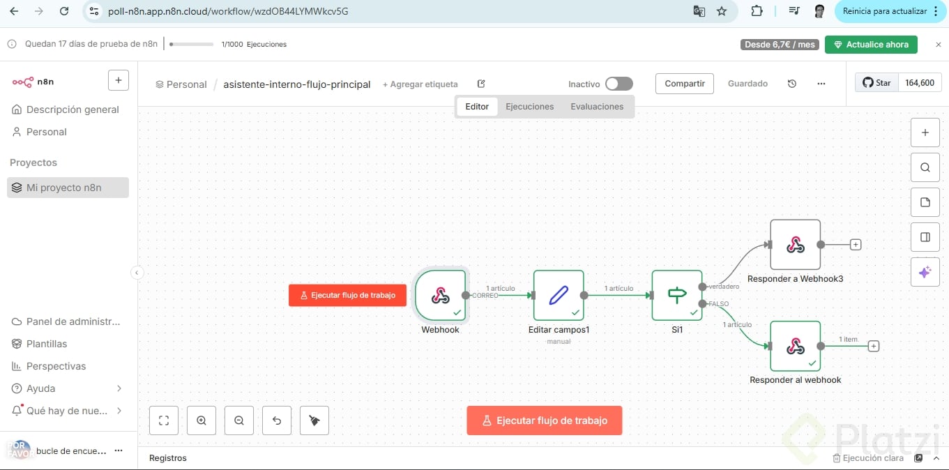Pop out logs panel icon

pos(918,458)
